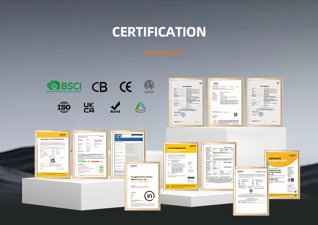Click the UKCA mark icon

(x=89, y=107)
